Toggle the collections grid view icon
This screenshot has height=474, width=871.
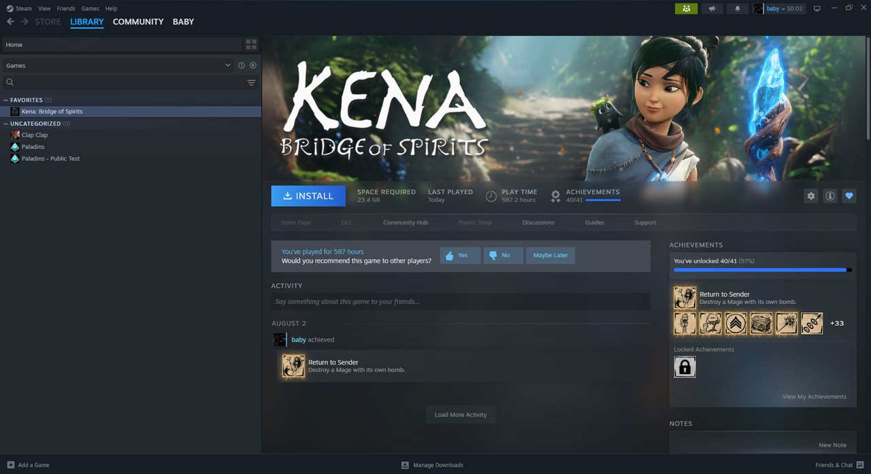(251, 45)
